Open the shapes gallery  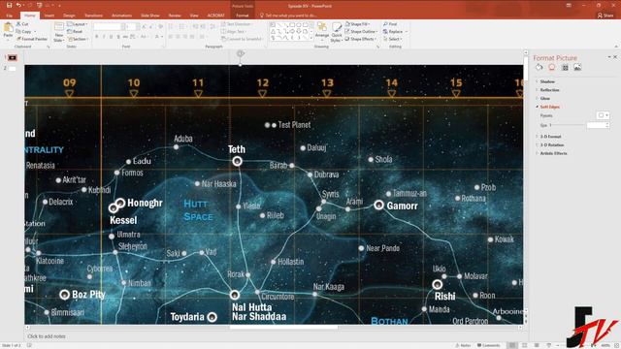tap(310, 38)
